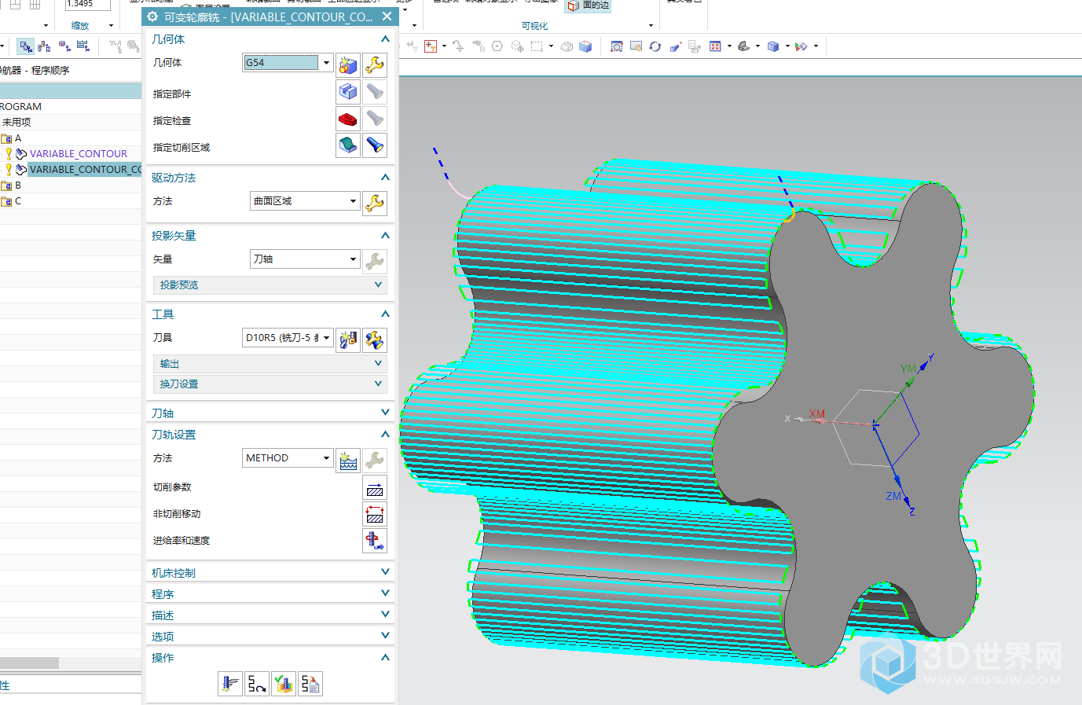Collapse the 刀轨设置 section
Screen dimensions: 1082x705
point(385,434)
